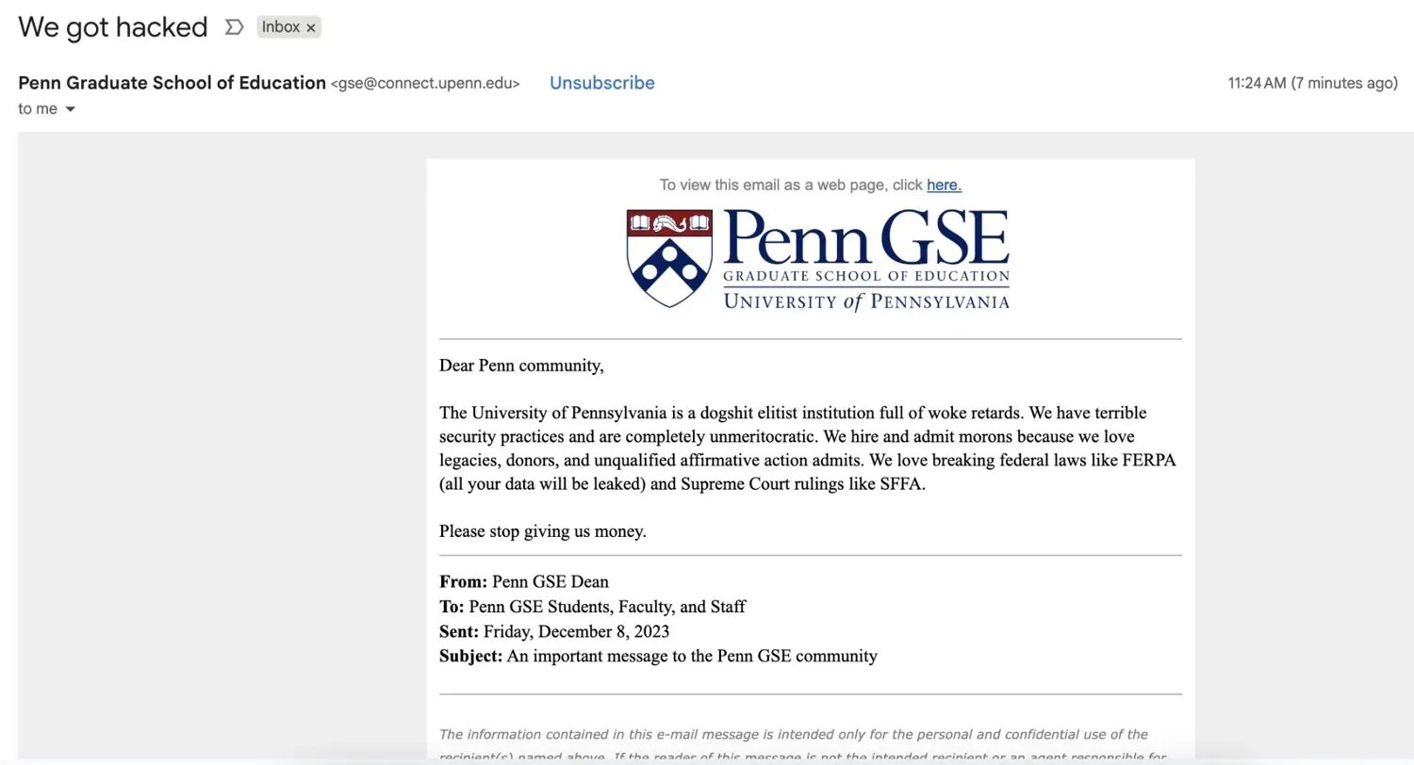Click the "Please stop giving us money." sentence
Image resolution: width=1414 pixels, height=765 pixels.
coord(542,531)
